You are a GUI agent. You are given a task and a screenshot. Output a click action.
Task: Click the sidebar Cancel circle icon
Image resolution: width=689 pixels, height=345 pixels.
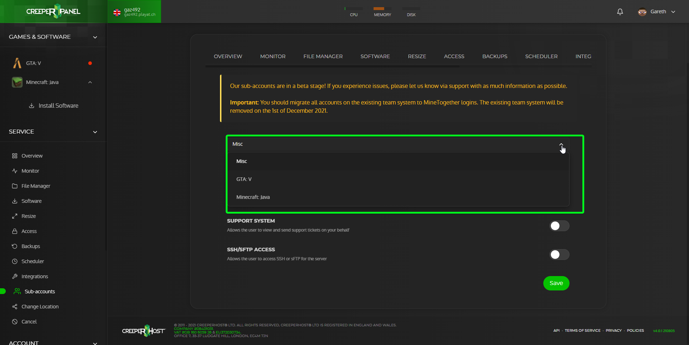click(x=15, y=322)
